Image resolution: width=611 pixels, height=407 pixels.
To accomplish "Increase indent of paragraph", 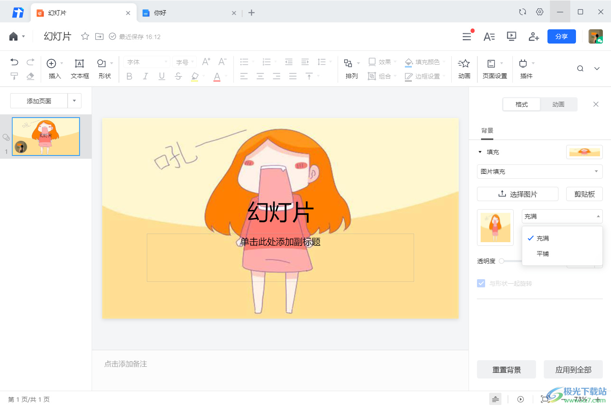I will 305,62.
